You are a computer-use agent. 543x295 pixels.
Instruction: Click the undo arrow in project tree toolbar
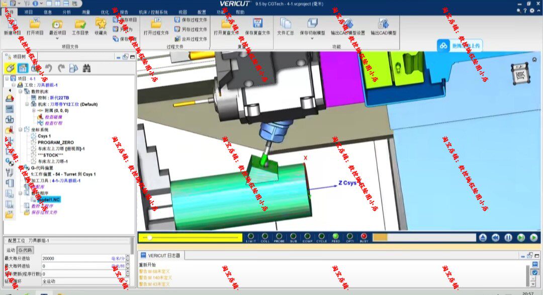click(48, 68)
